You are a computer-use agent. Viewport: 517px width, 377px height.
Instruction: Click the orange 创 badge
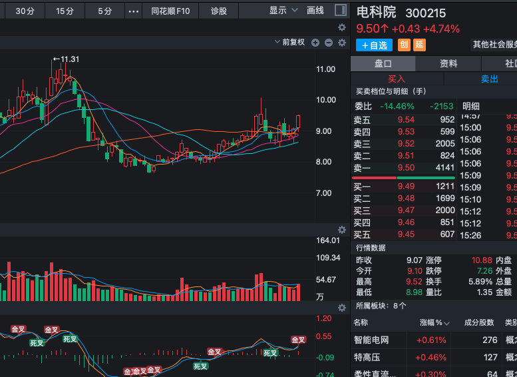[x=404, y=45]
